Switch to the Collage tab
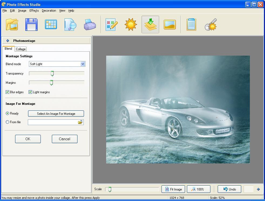Viewport: 265px width, 201px height. click(x=20, y=49)
